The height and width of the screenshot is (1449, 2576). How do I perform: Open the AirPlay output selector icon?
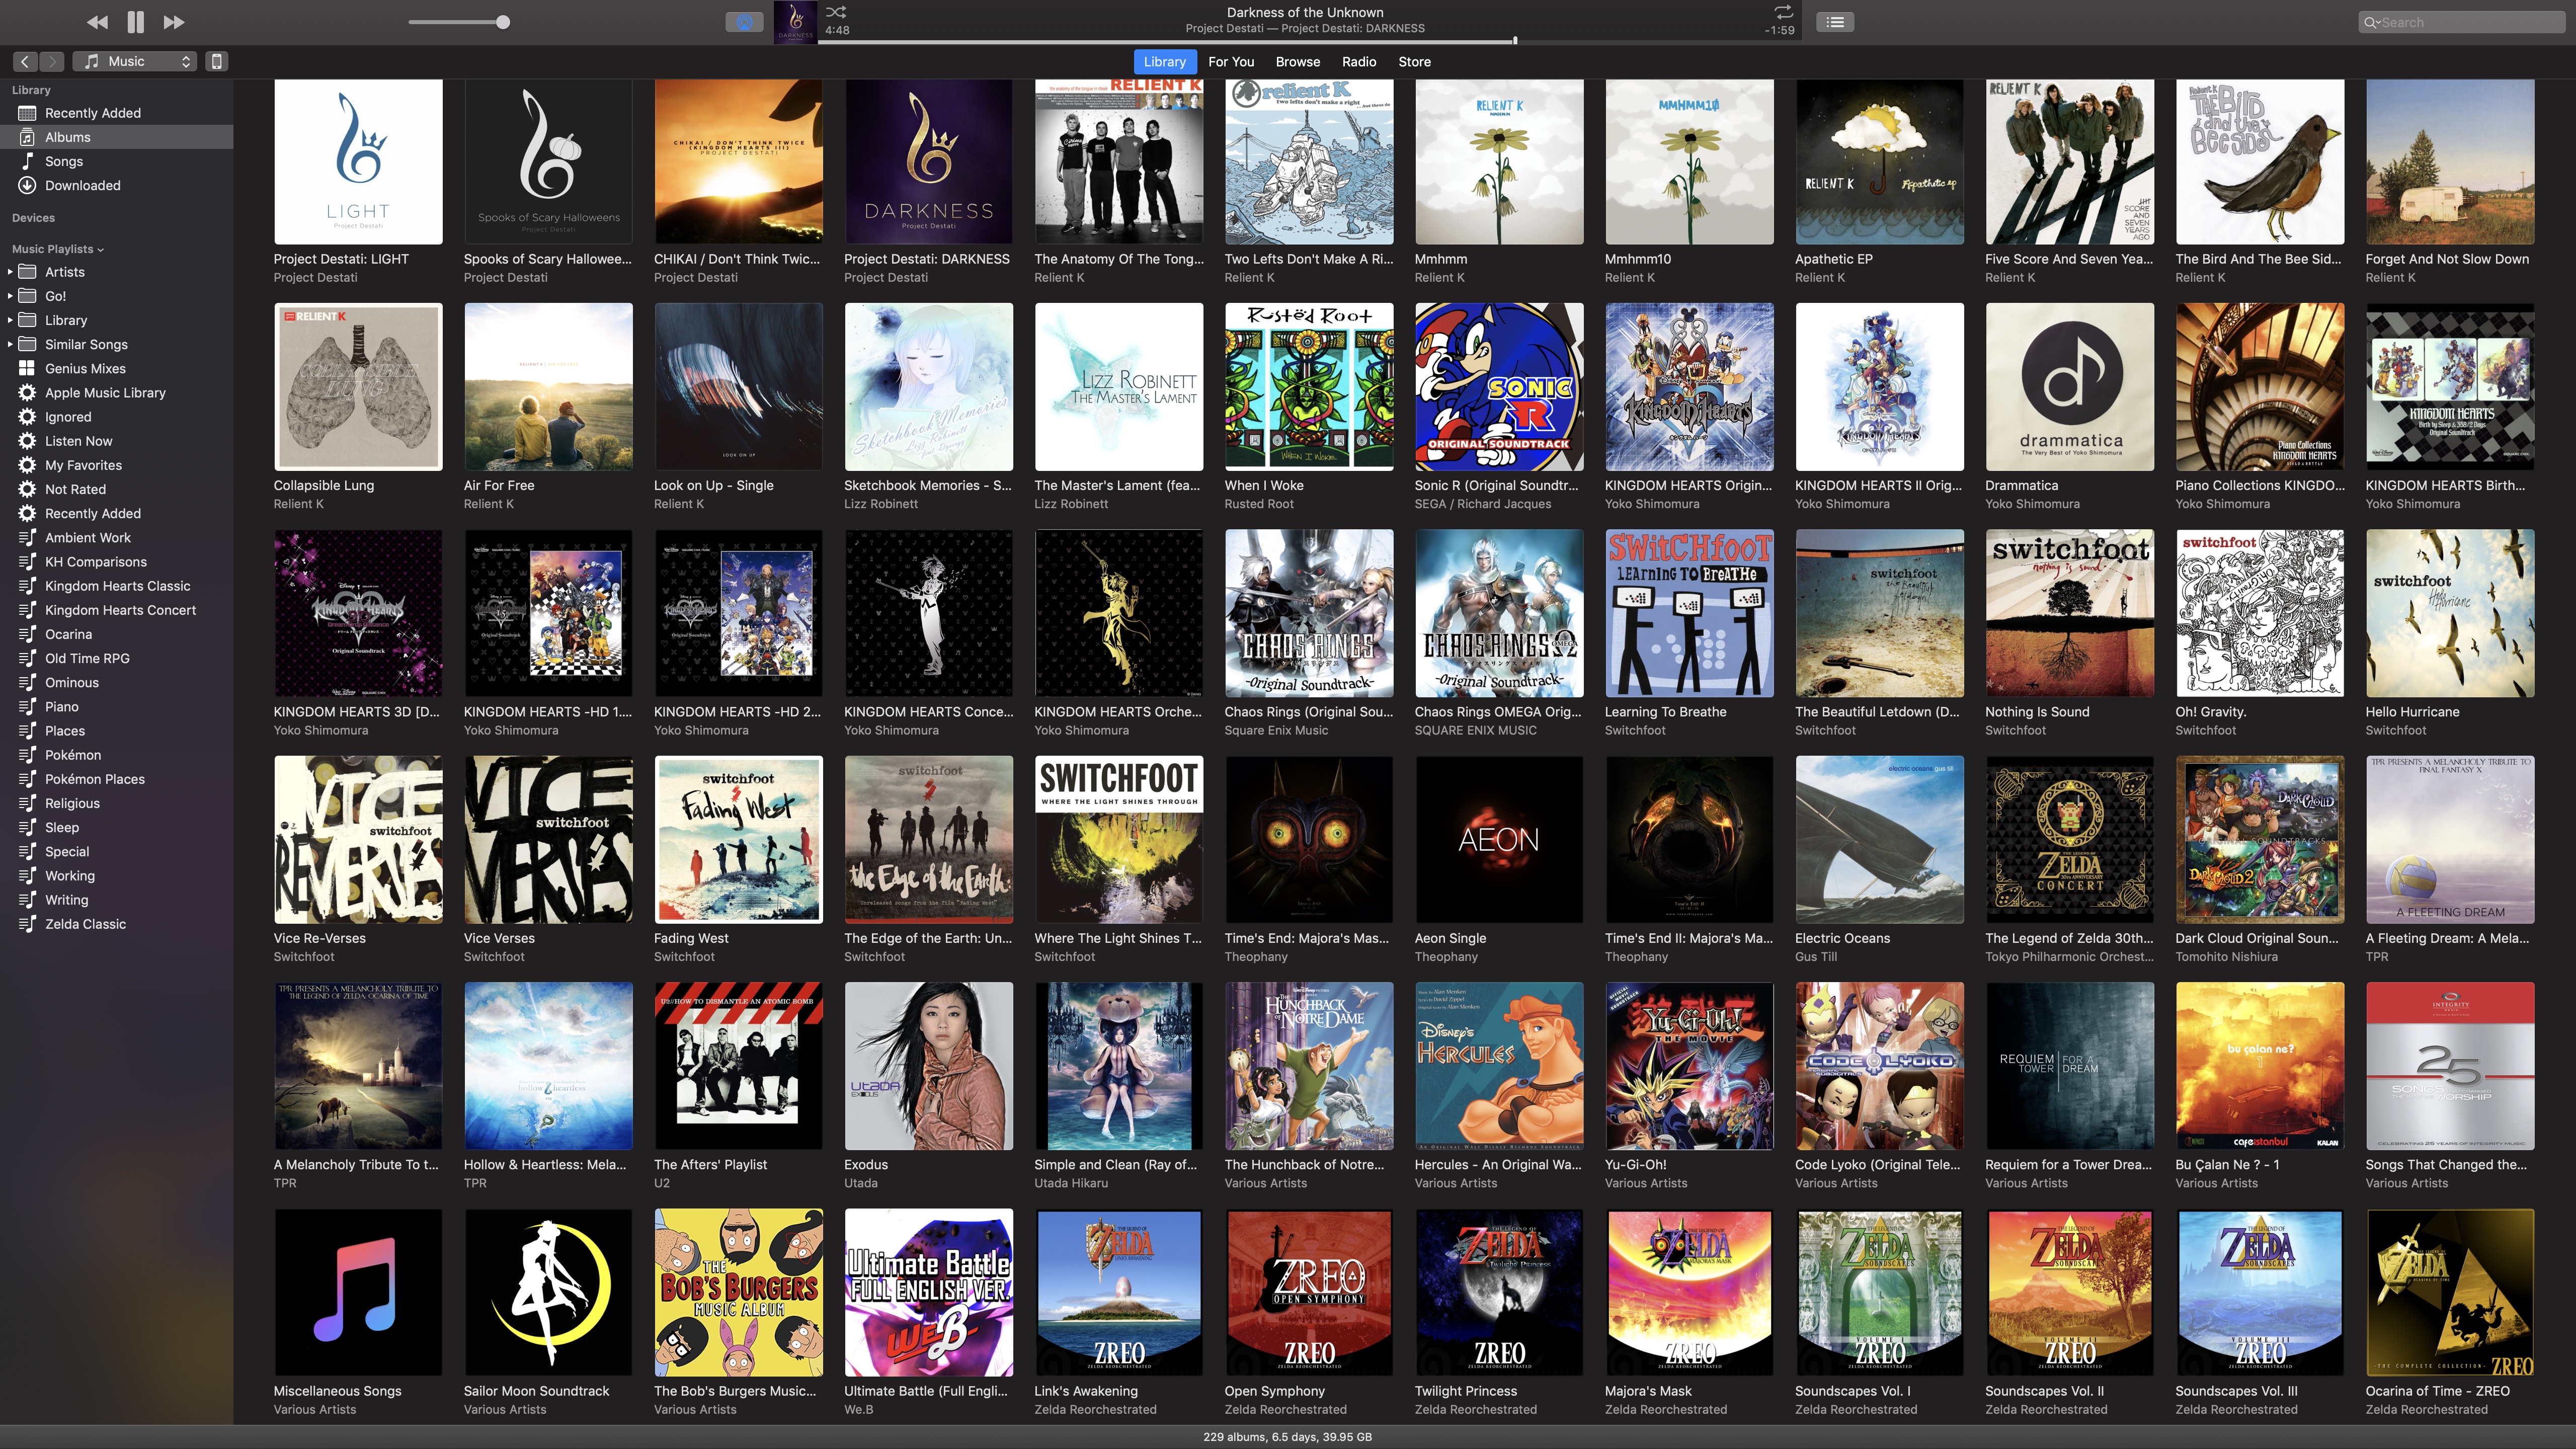(744, 22)
